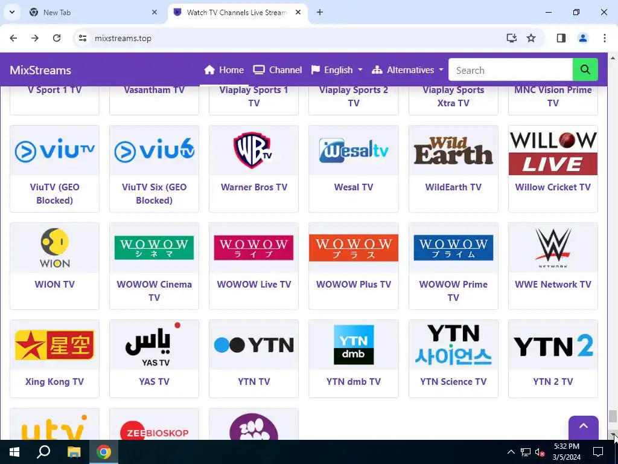Click the YTN TV logo with dots

[254, 345]
